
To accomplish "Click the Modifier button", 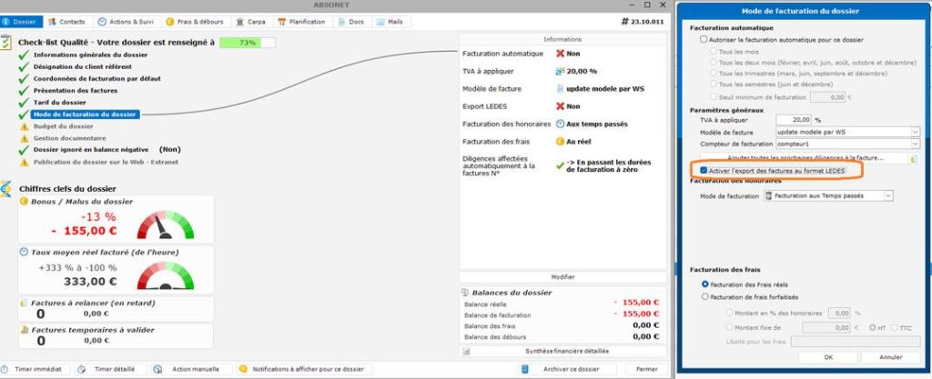I will click(562, 276).
